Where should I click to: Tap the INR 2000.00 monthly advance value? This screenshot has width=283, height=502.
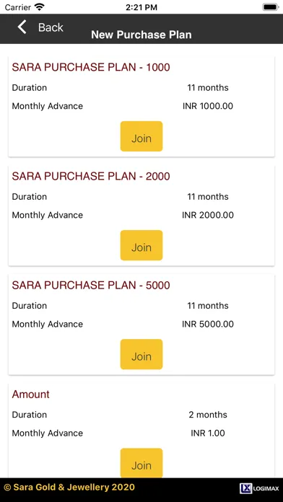(208, 215)
